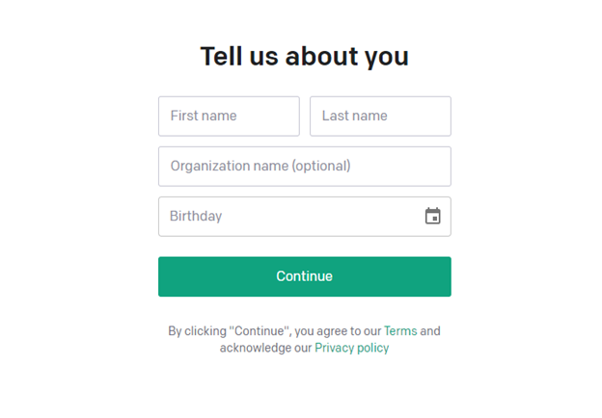The height and width of the screenshot is (418, 602).
Task: Click the First name input field
Action: pyautogui.click(x=229, y=117)
